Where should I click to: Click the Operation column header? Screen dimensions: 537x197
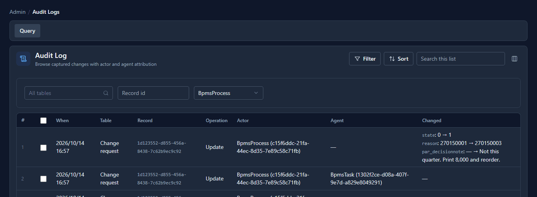tap(217, 121)
